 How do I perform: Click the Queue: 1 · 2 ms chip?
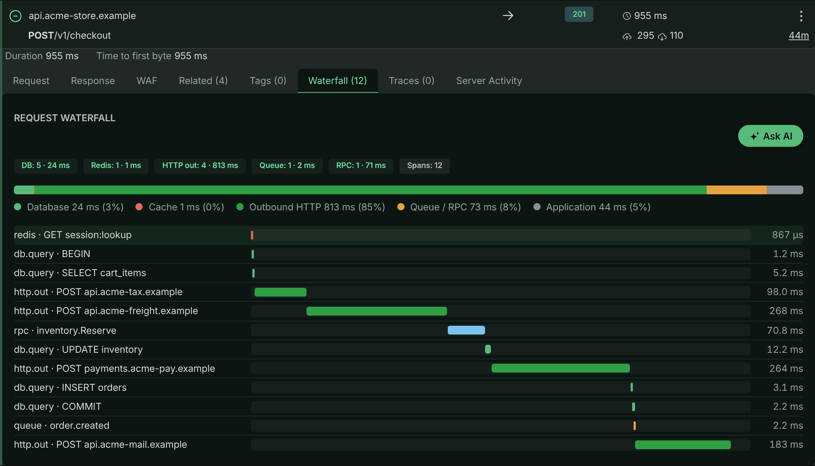click(287, 166)
